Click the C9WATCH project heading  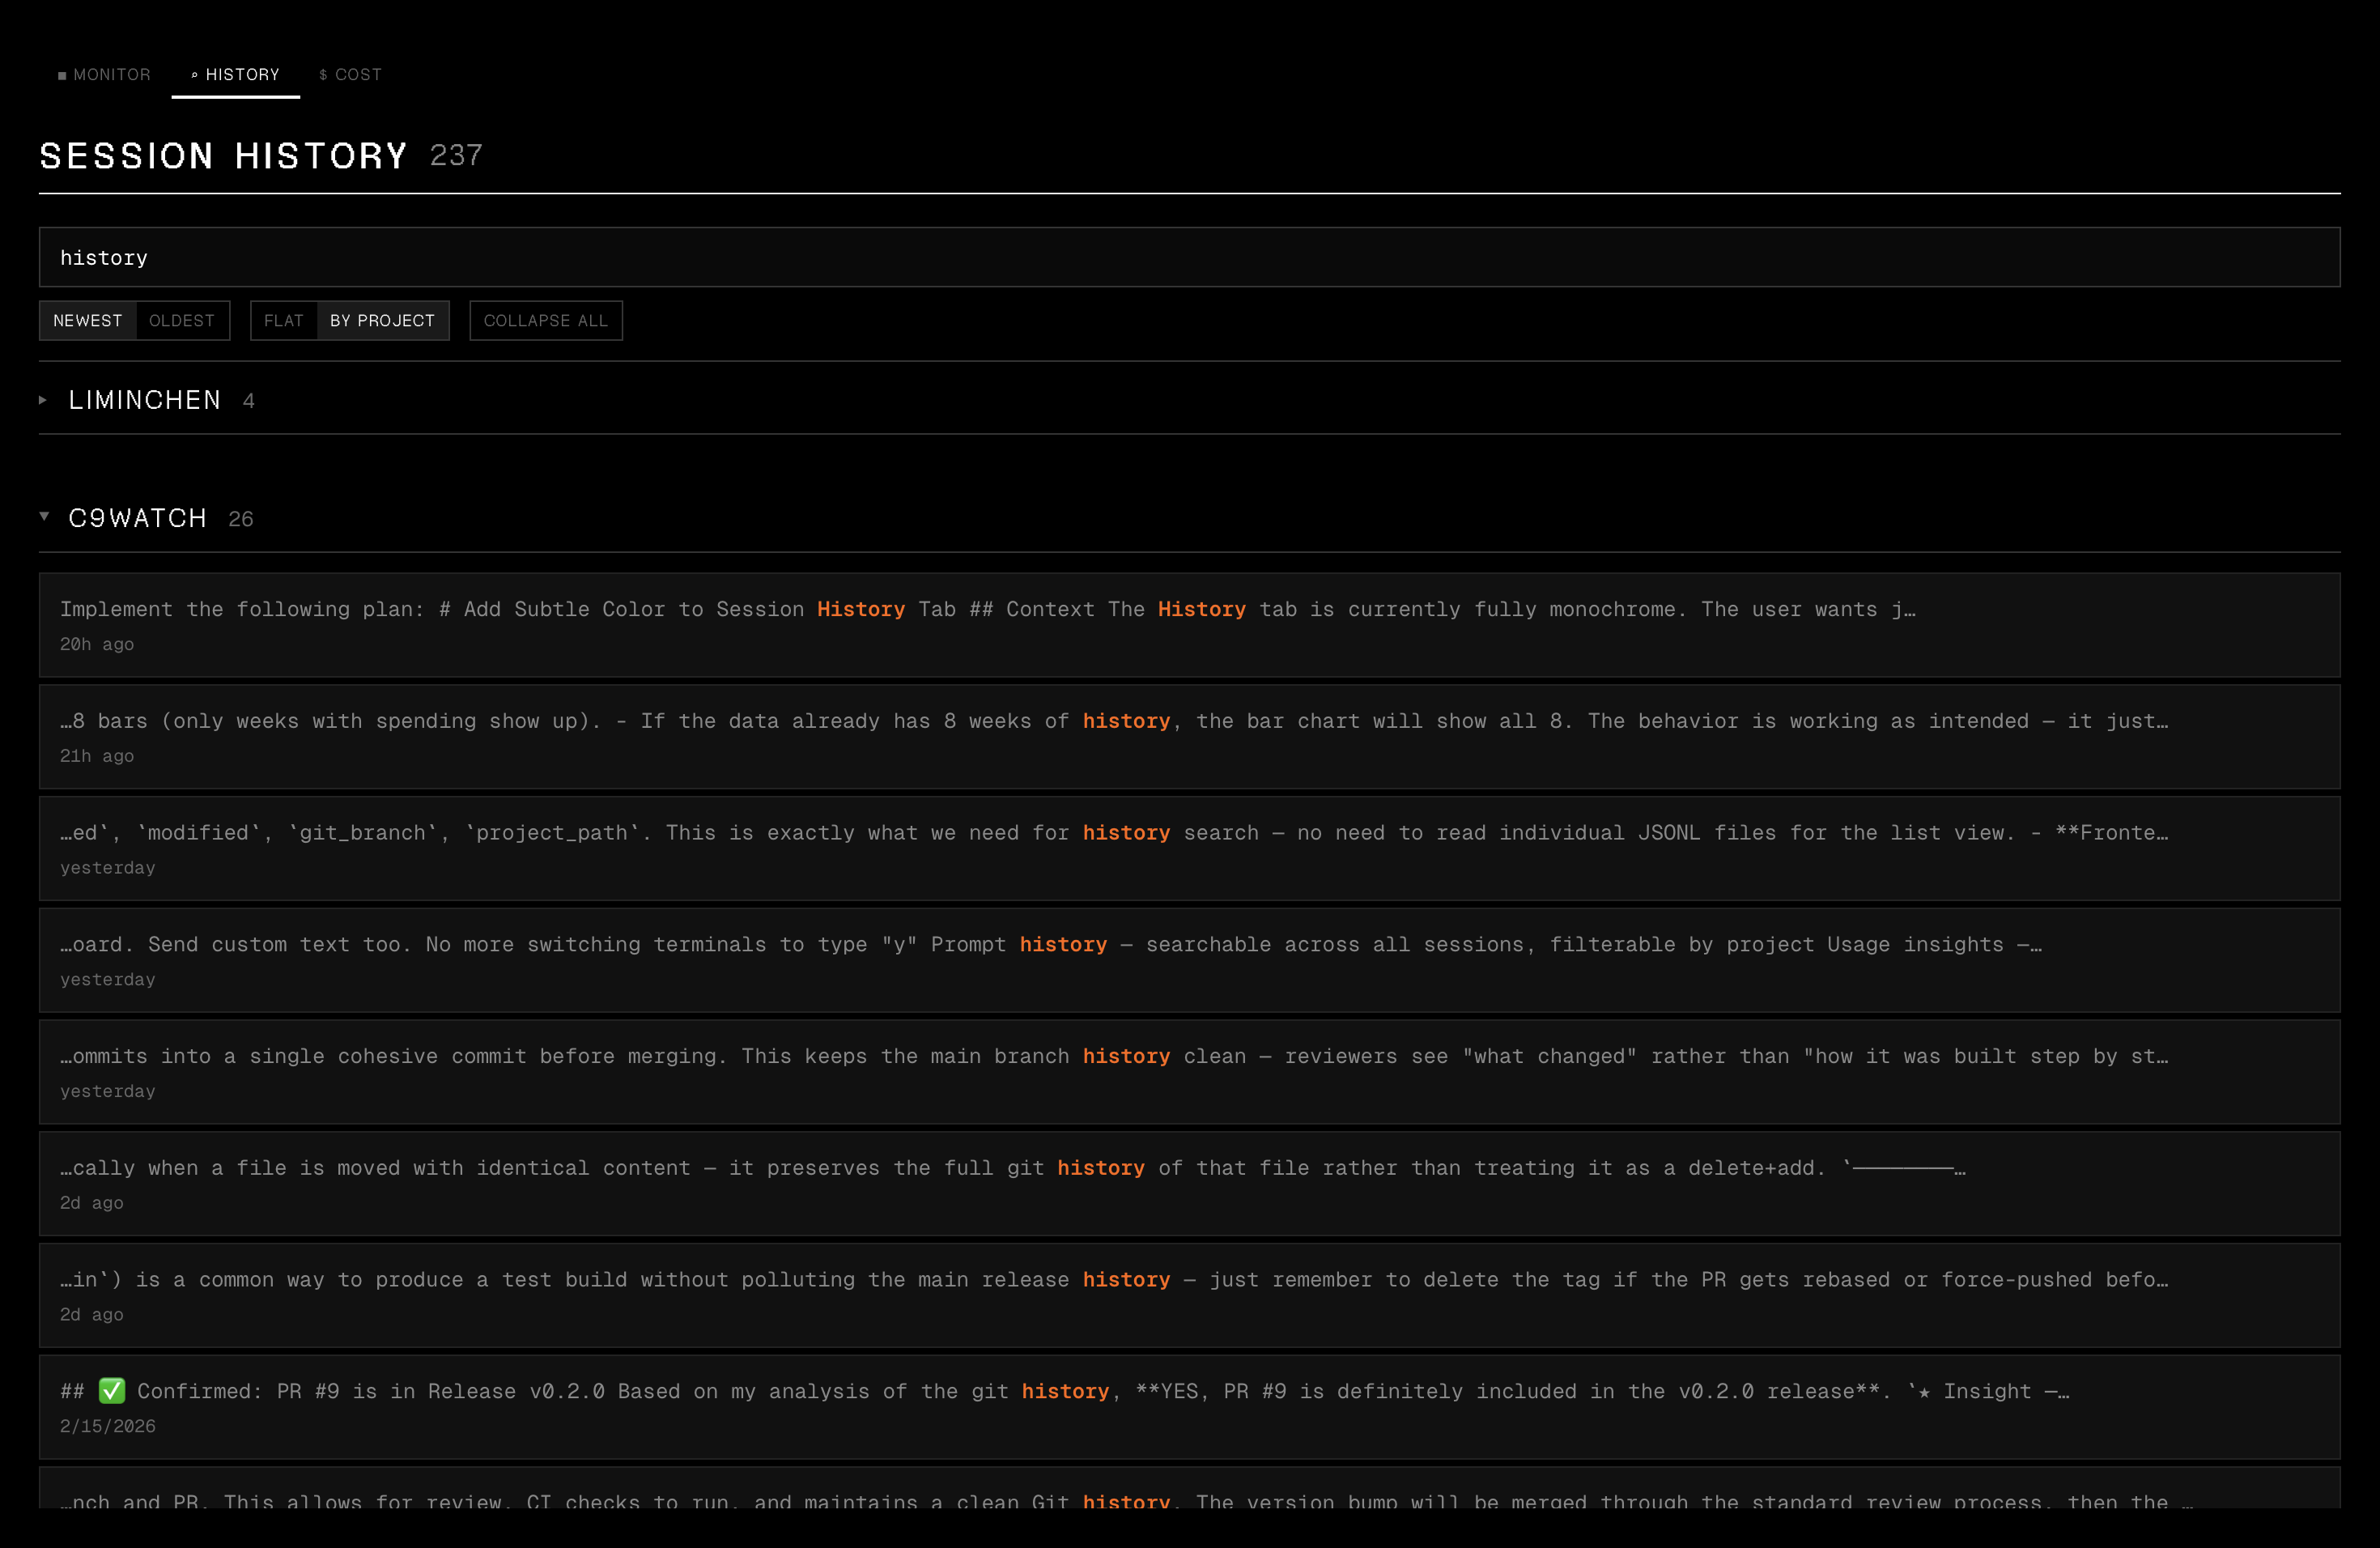(x=138, y=518)
